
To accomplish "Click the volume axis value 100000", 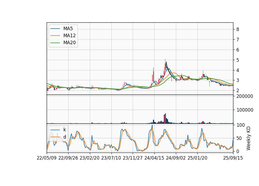I will coord(245,110).
